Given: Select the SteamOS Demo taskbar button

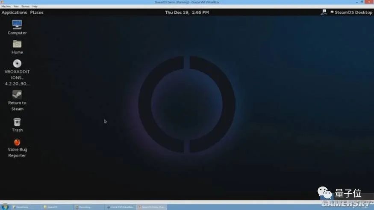Looking at the screenshot, I should 151,207.
